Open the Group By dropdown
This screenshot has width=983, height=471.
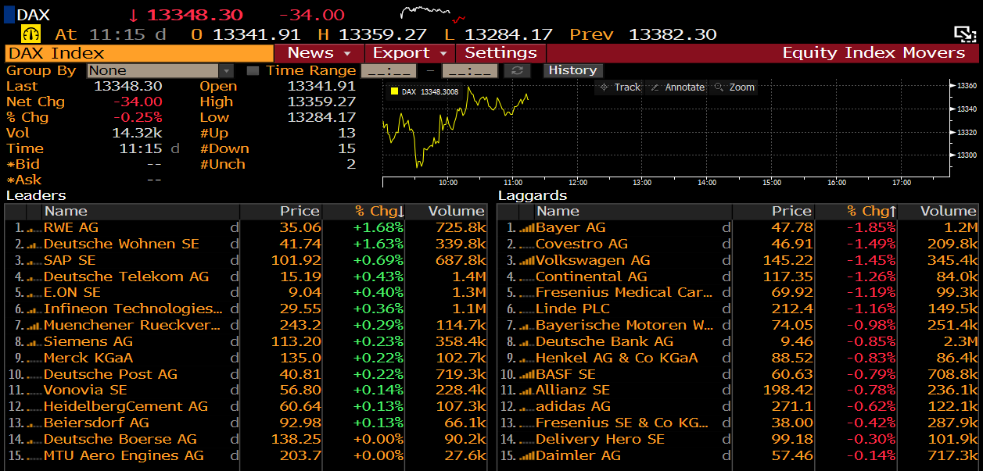click(x=160, y=70)
